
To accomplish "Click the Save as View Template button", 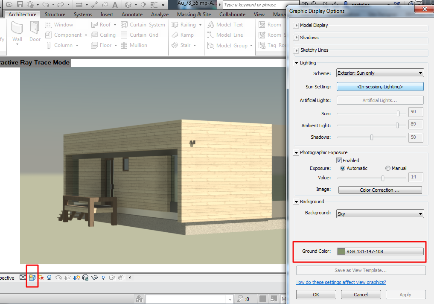I will [361, 270].
